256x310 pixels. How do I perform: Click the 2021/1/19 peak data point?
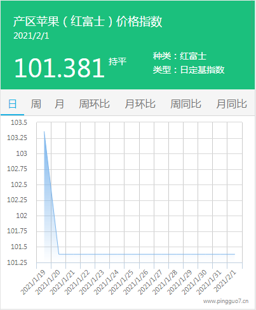pos(44,131)
